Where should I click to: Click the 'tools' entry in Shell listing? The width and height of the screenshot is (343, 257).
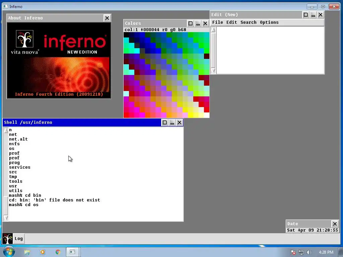click(x=15, y=181)
